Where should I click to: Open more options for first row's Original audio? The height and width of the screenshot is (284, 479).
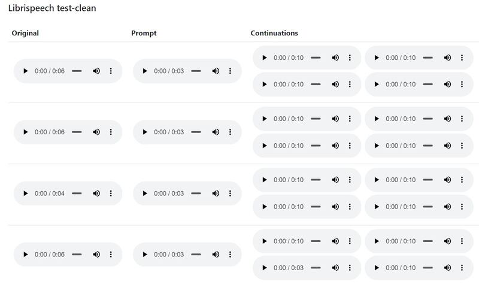click(111, 71)
